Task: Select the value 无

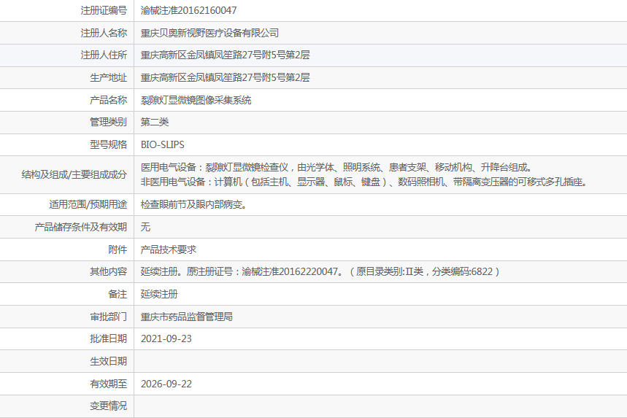Action: pos(145,227)
